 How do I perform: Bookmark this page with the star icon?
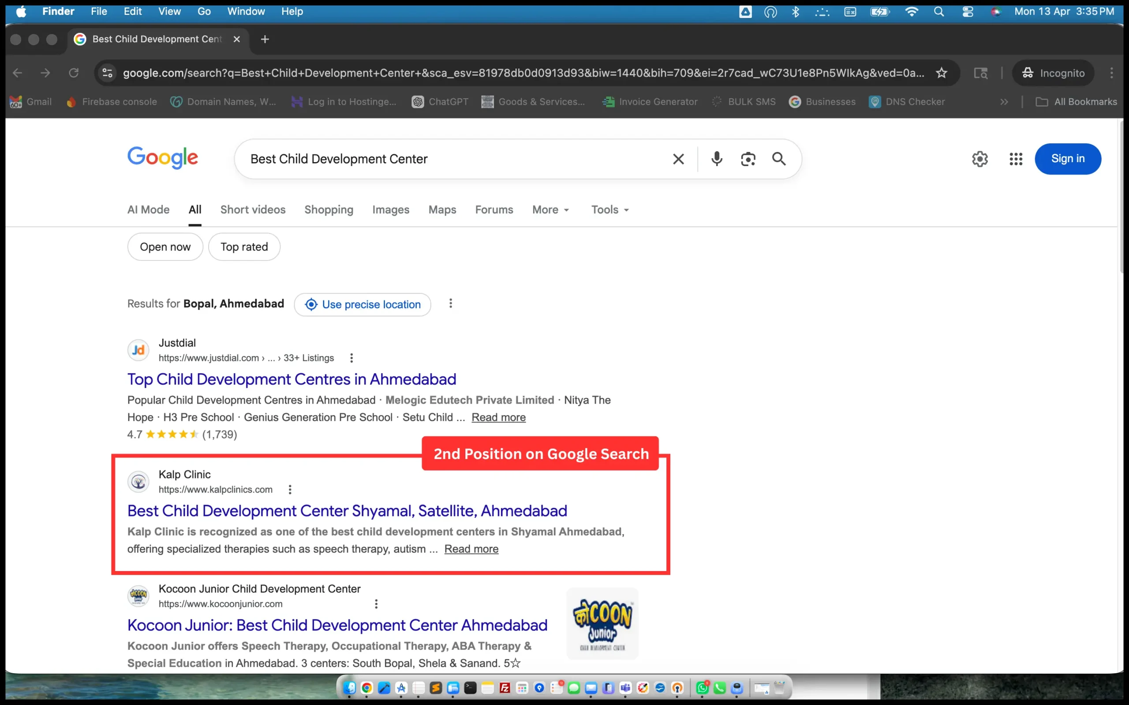click(942, 73)
